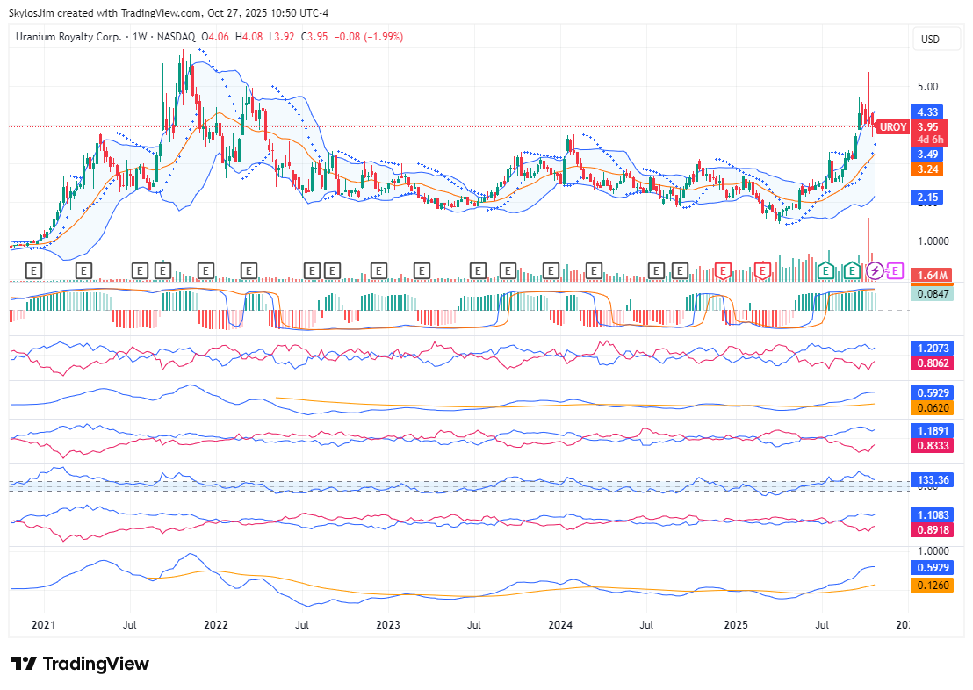Select the orange 3.24 price label
973x690 pixels.
coord(928,169)
